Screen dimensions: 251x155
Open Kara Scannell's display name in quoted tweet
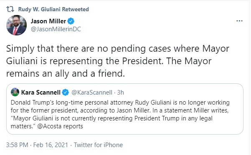tap(41, 92)
